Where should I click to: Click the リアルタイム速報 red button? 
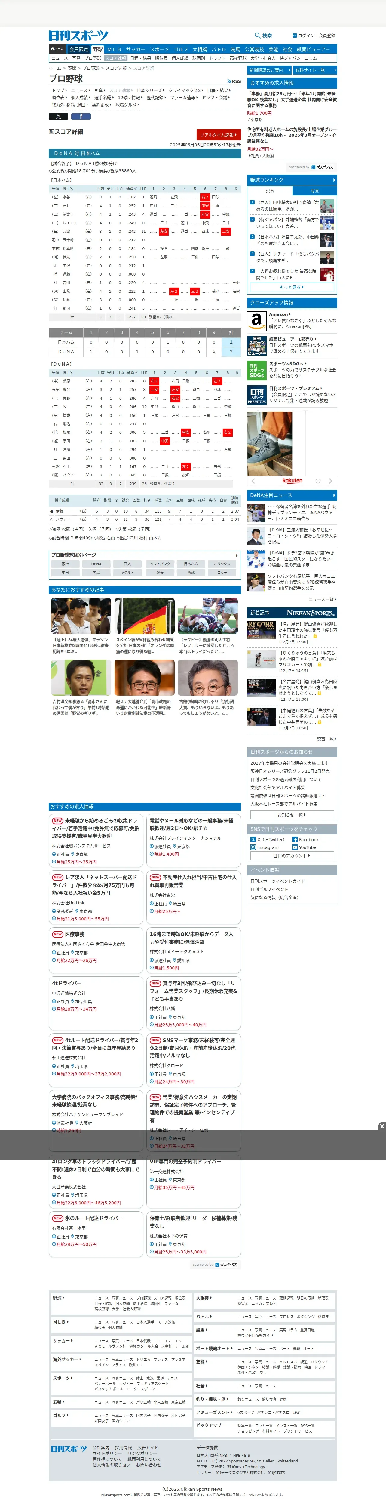pos(218,135)
